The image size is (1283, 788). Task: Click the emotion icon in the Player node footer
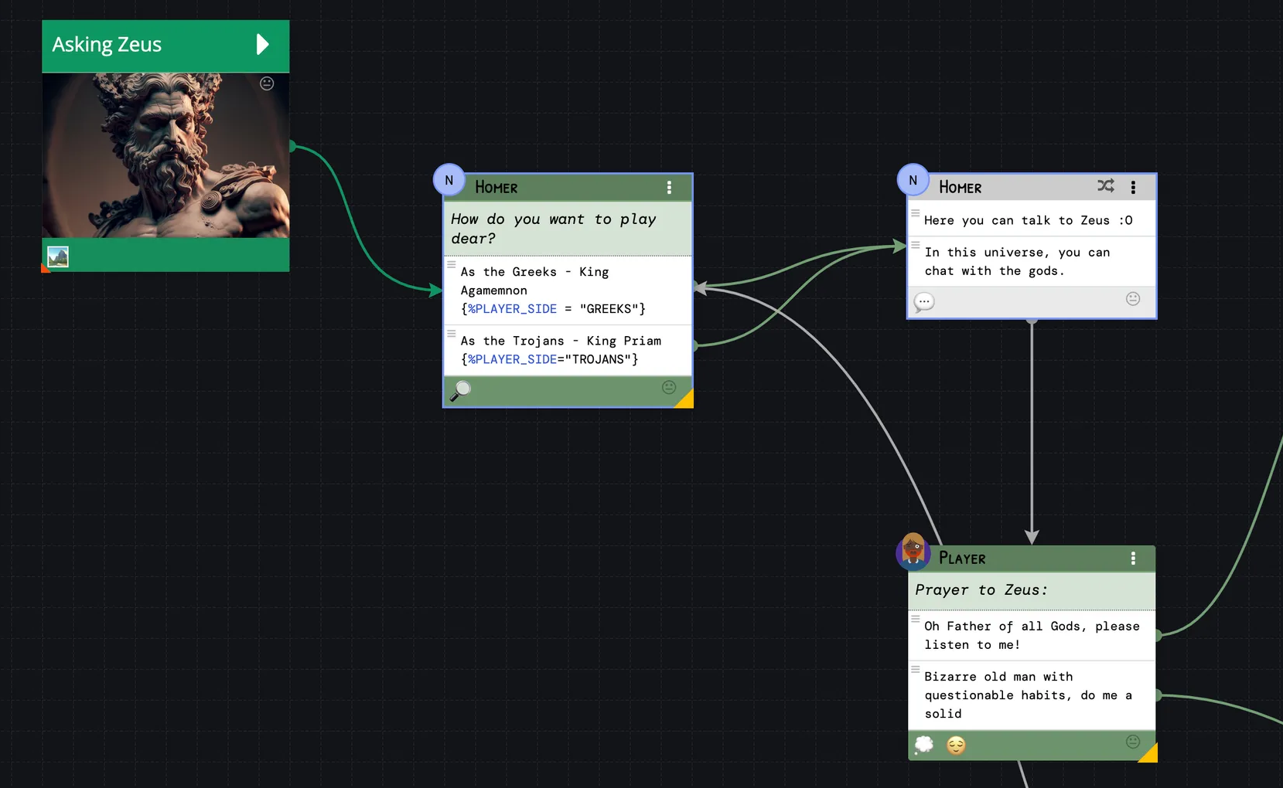click(x=1133, y=742)
